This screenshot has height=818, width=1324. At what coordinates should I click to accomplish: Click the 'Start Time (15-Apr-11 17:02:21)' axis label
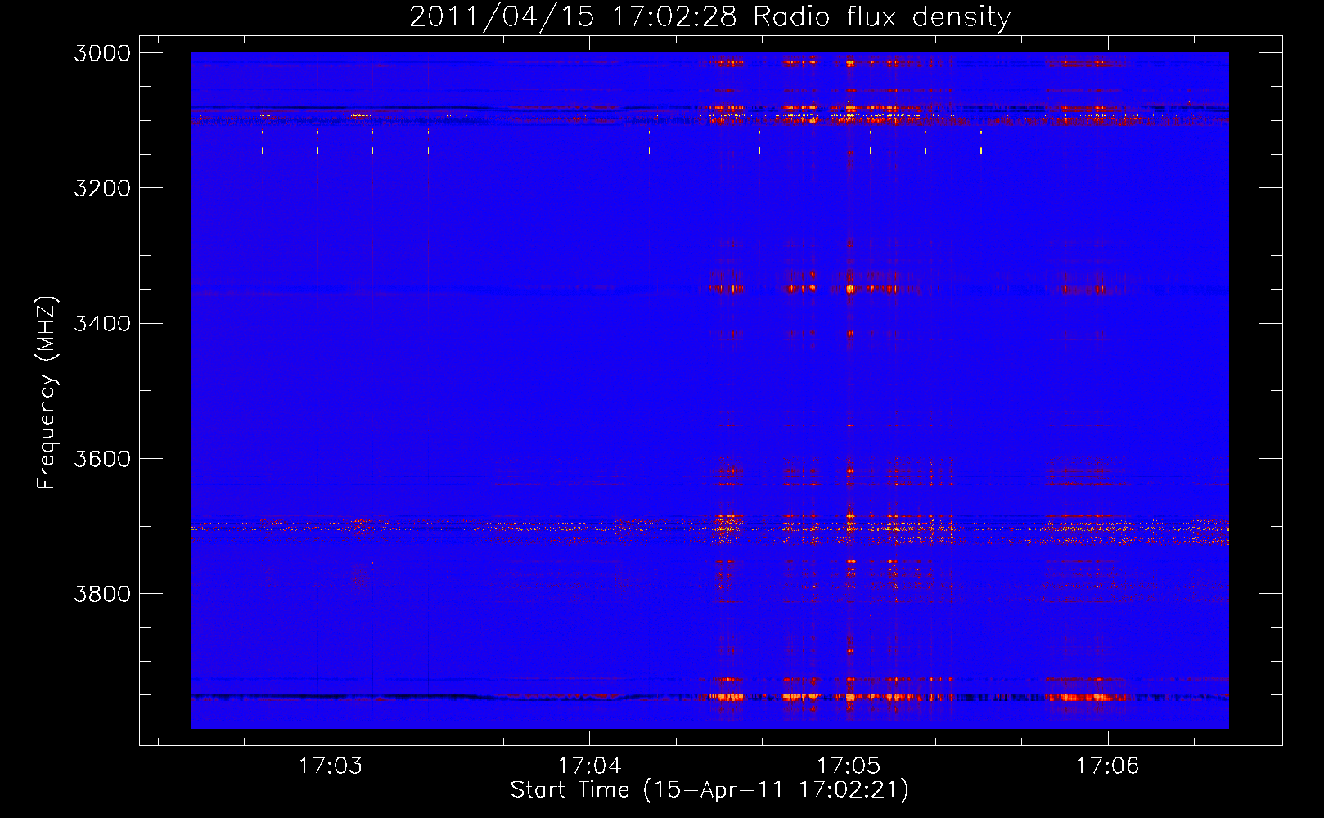pyautogui.click(x=709, y=789)
